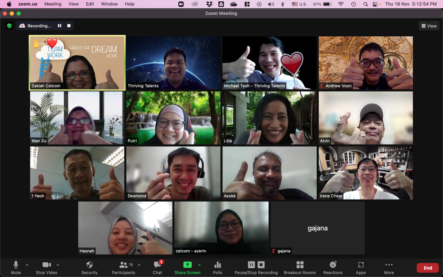Open the Chat panel
Viewport: 443px width, 277px height.
point(157,265)
